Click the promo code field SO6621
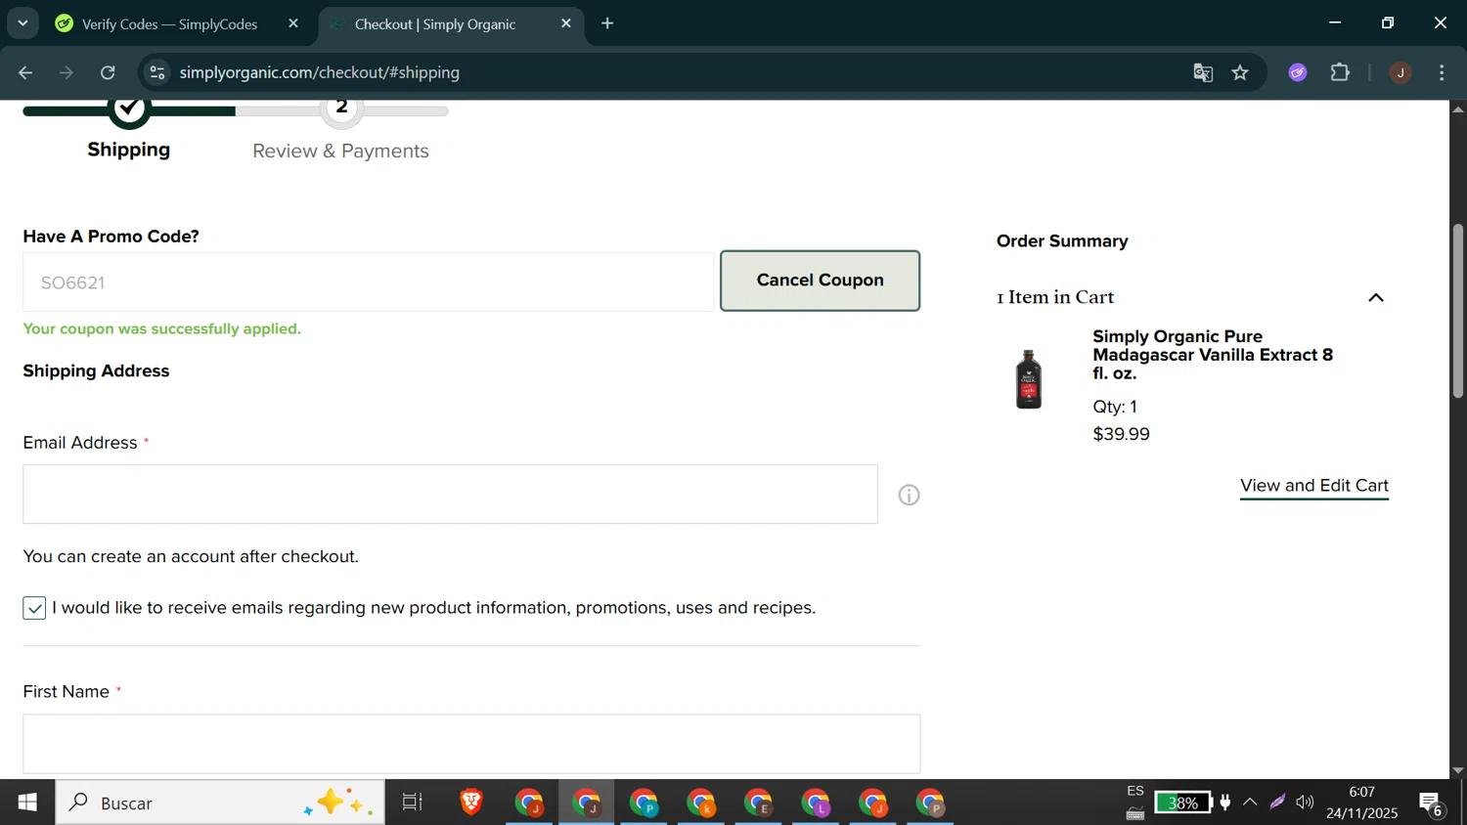The image size is (1467, 825). (x=368, y=282)
